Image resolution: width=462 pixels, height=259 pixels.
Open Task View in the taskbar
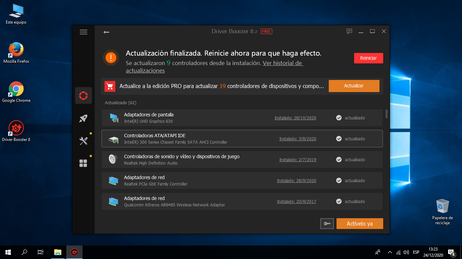pos(41,252)
